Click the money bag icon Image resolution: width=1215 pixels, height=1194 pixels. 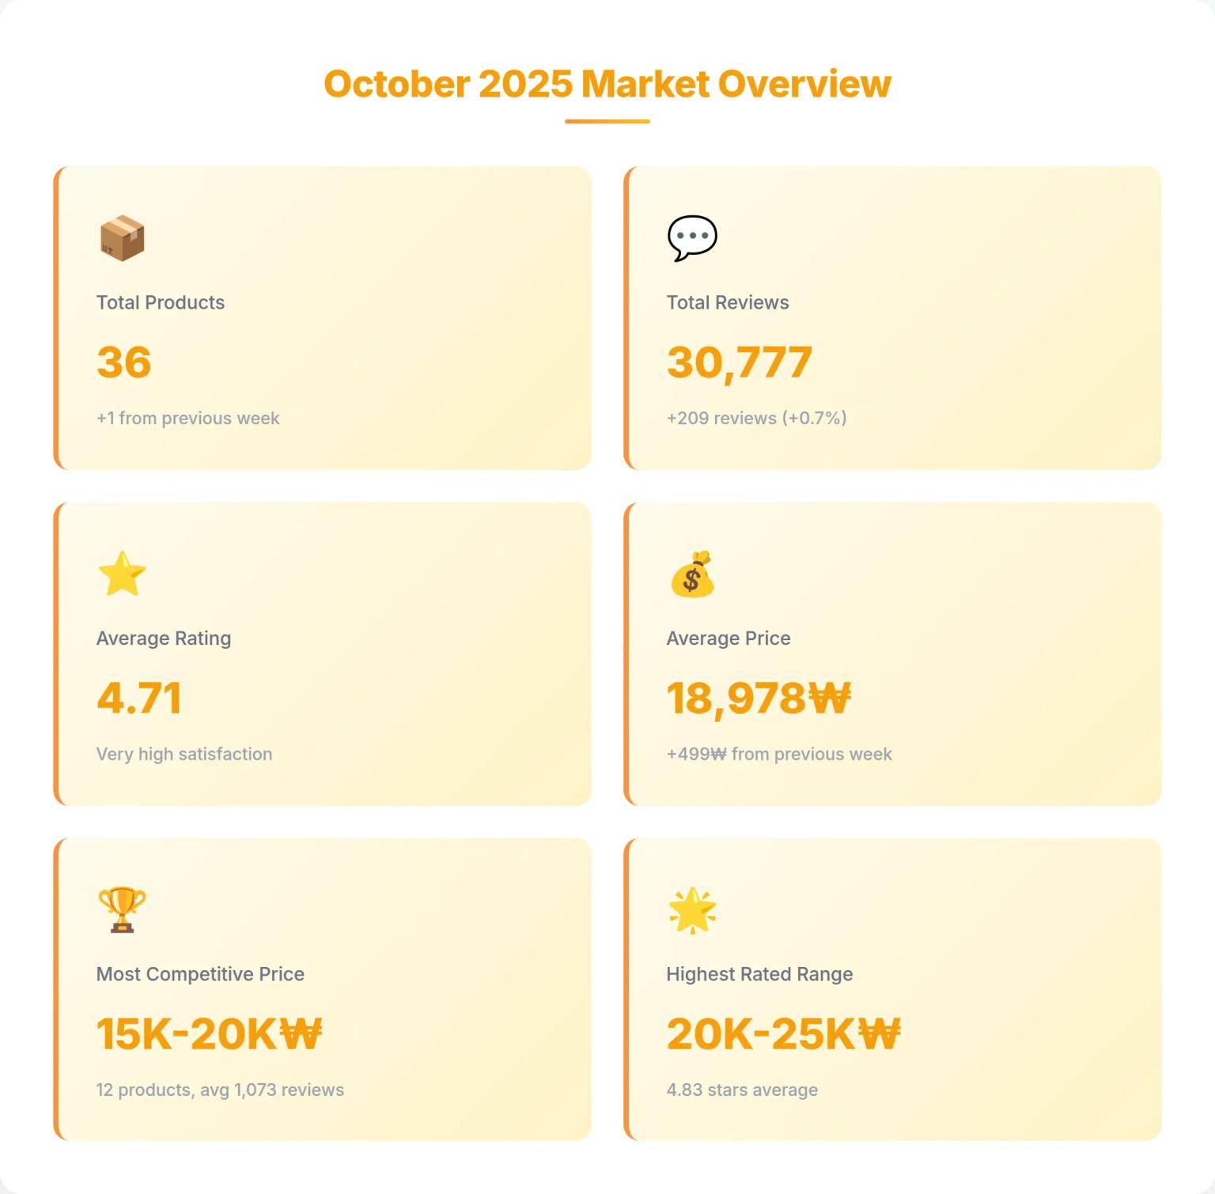[x=692, y=574]
